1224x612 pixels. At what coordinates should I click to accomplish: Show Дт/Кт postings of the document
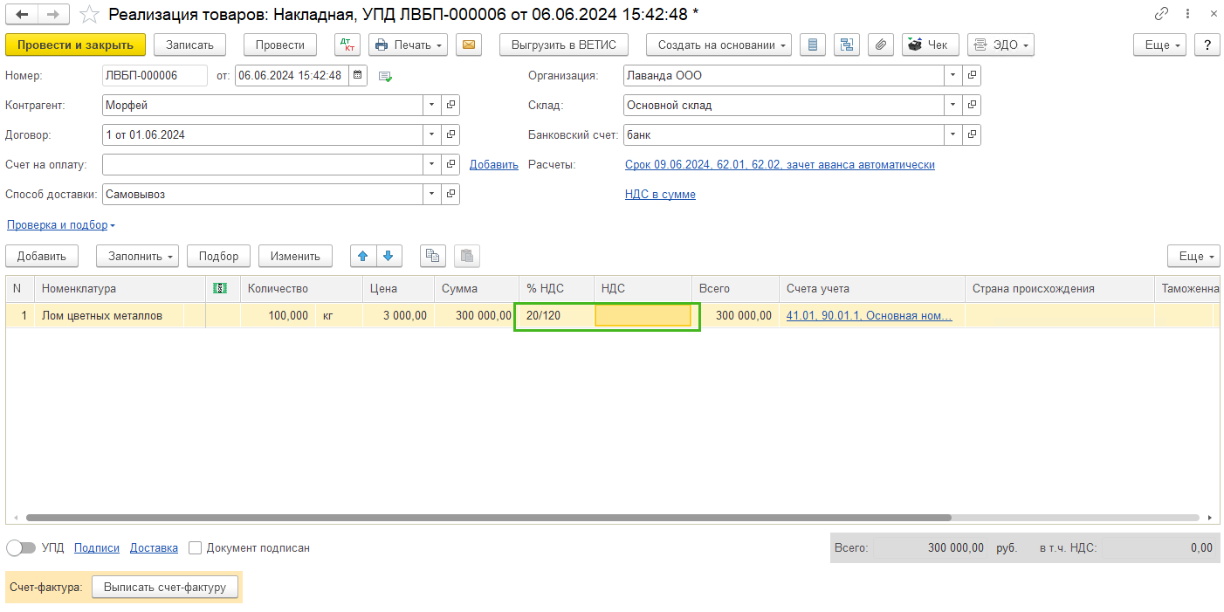pyautogui.click(x=347, y=45)
